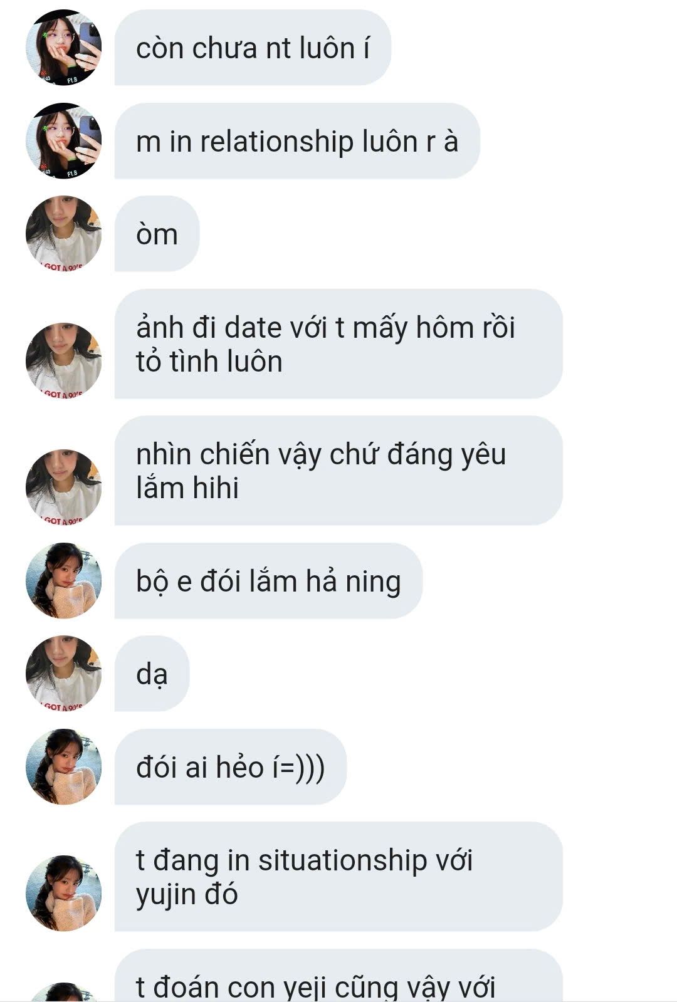
Task: Select the 'đói ai hẻo í=)))' bubble
Action: (x=231, y=767)
